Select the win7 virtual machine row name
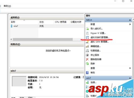This screenshot has height=98, width=134. click(x=16, y=26)
